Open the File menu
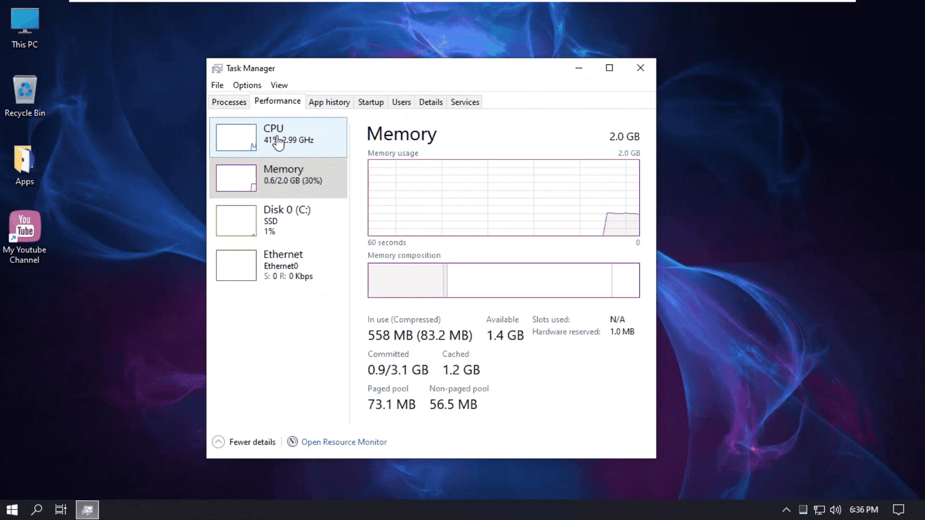The width and height of the screenshot is (925, 520). pyautogui.click(x=217, y=85)
